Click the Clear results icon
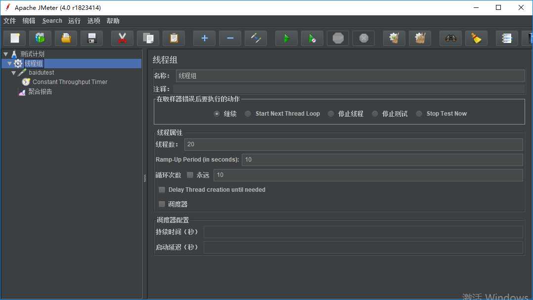 (394, 38)
